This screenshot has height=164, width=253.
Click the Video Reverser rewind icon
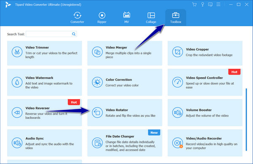(x=17, y=113)
